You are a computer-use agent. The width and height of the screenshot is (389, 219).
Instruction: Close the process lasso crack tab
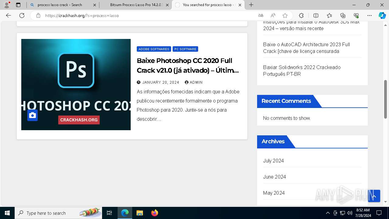pyautogui.click(x=95, y=5)
